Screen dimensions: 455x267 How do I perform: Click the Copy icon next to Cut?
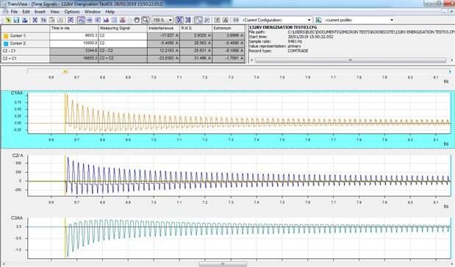click(43, 20)
